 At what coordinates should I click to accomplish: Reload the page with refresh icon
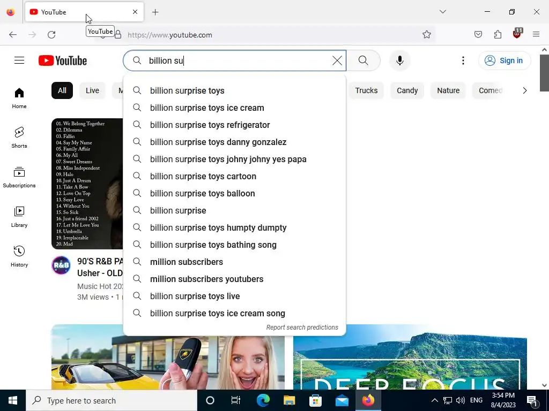point(51,35)
